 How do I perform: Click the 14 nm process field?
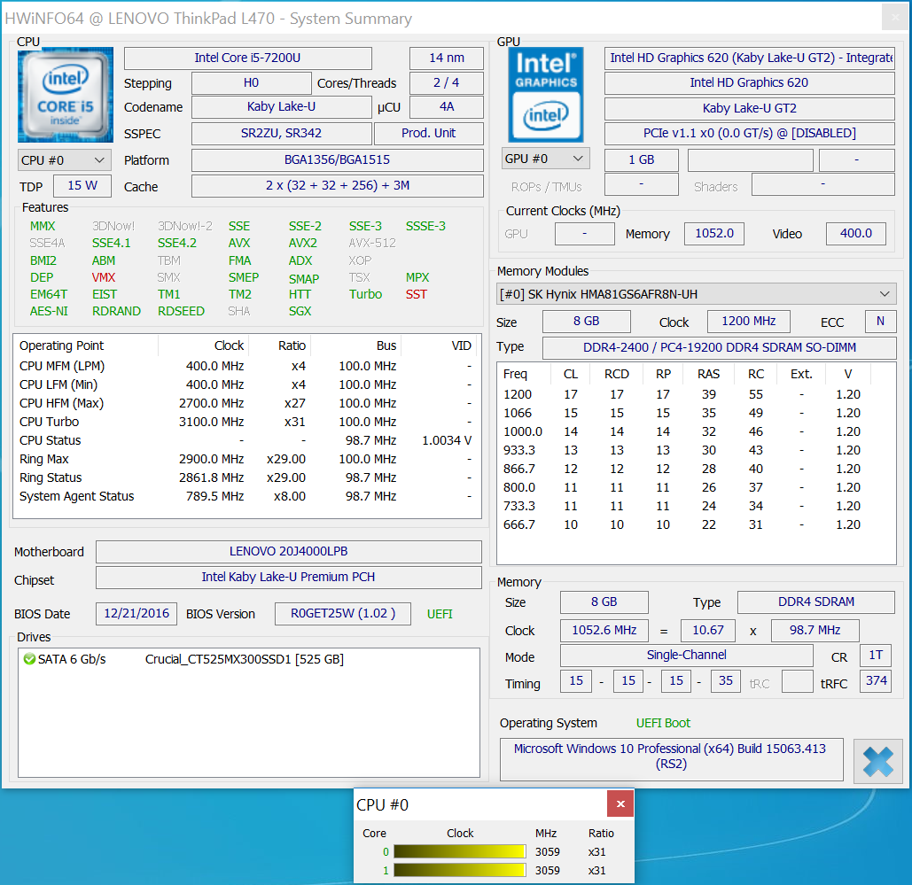[447, 58]
